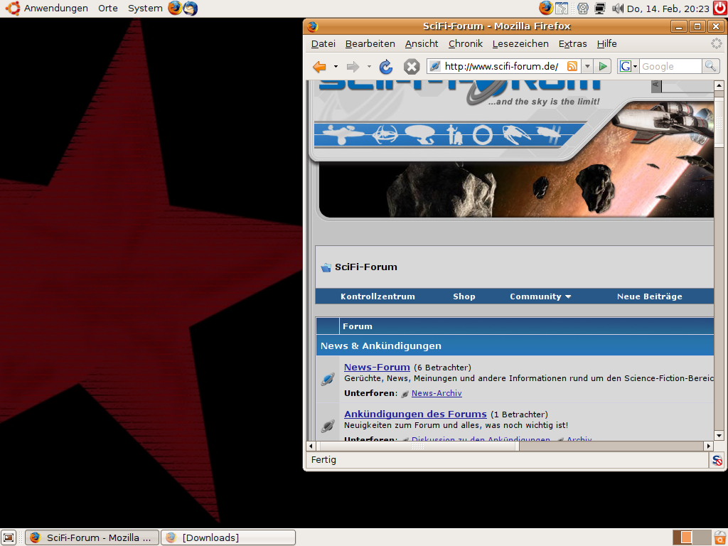
Task: Switch to the second workspace
Action: click(702, 537)
